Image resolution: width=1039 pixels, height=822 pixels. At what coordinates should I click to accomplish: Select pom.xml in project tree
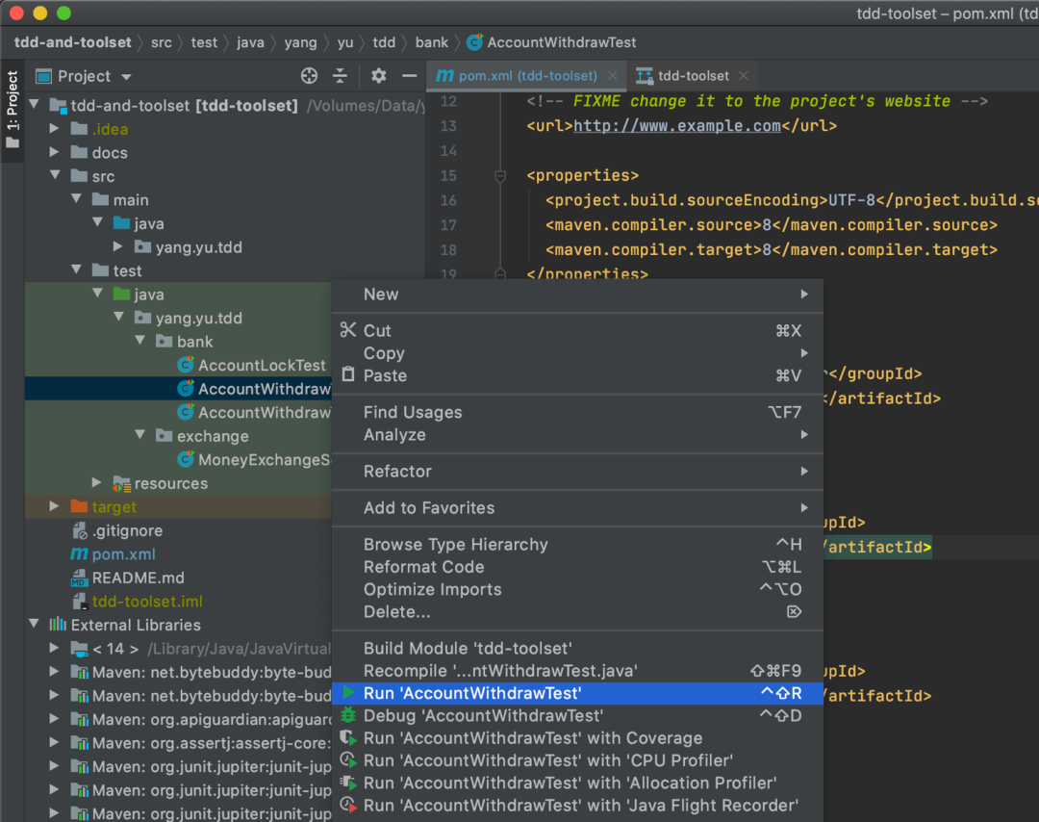[x=123, y=554]
